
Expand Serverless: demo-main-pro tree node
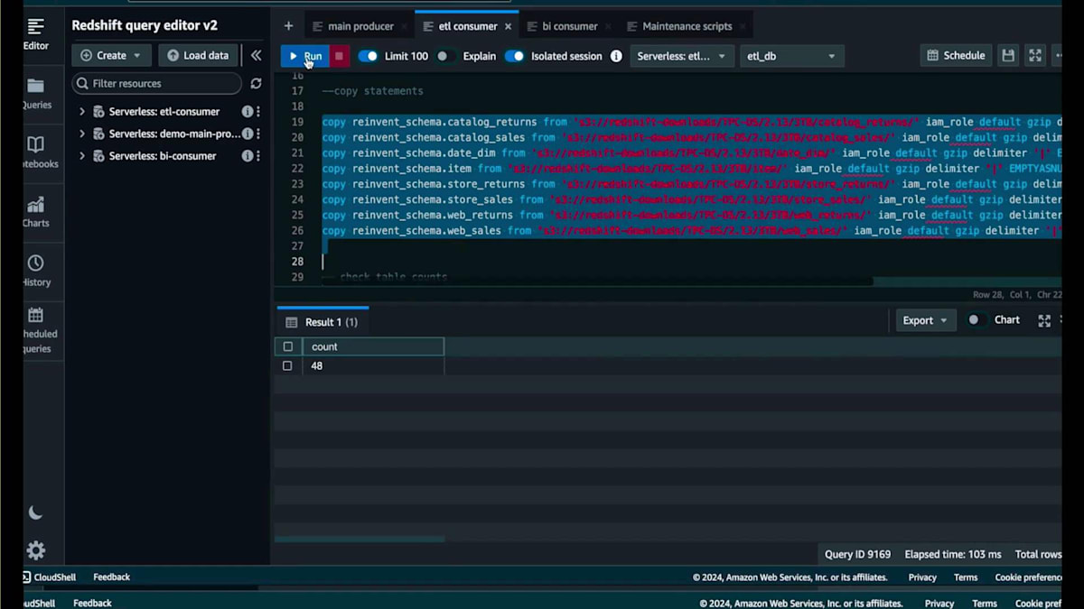pyautogui.click(x=81, y=134)
